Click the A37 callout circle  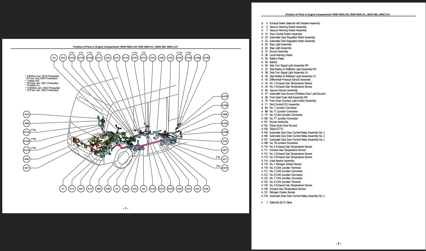(x=26, y=168)
